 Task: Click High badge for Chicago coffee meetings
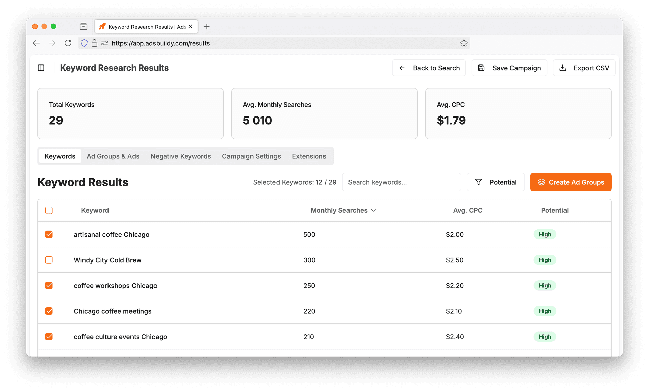(545, 311)
